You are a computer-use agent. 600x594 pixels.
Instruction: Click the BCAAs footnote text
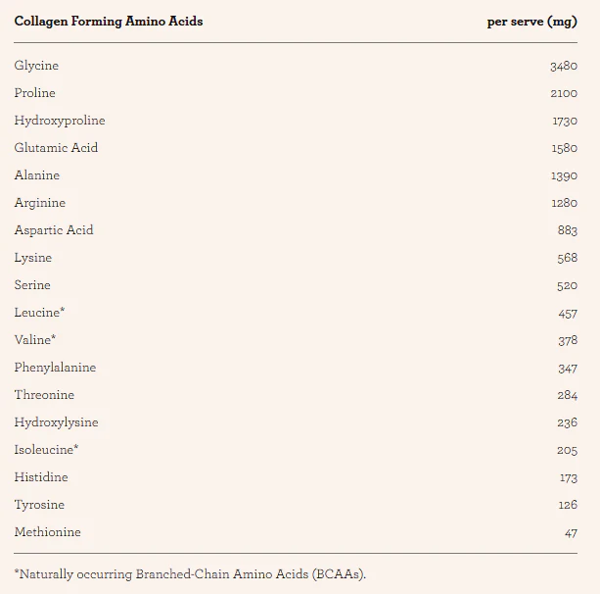(190, 574)
